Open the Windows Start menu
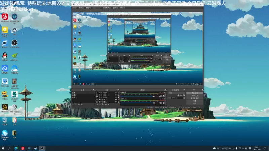This screenshot has height=151, width=269. [3, 148]
